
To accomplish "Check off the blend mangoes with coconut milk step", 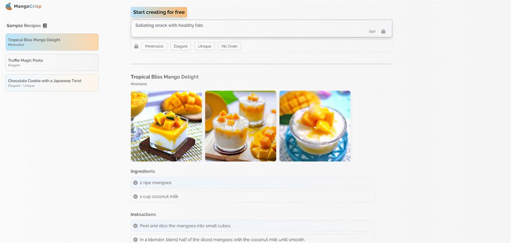I will pos(135,239).
